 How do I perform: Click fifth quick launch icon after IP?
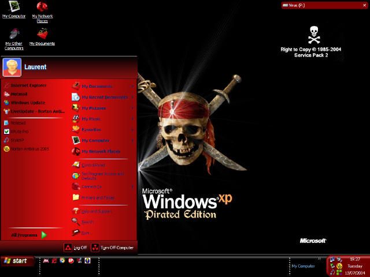79,260
